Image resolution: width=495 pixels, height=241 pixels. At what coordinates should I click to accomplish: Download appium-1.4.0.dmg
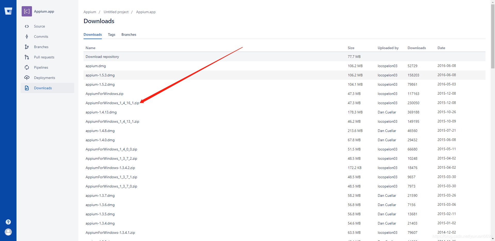(100, 140)
